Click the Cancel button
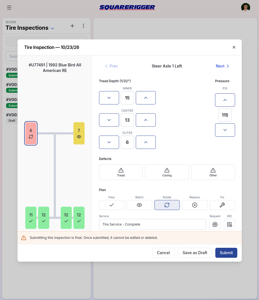Screen dimensions: 259x300 tap(163, 253)
